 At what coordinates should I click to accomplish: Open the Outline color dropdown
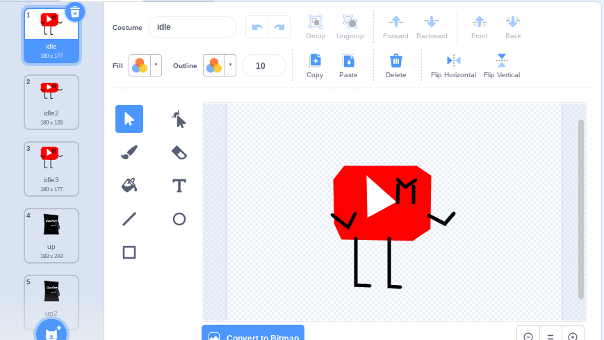click(230, 65)
